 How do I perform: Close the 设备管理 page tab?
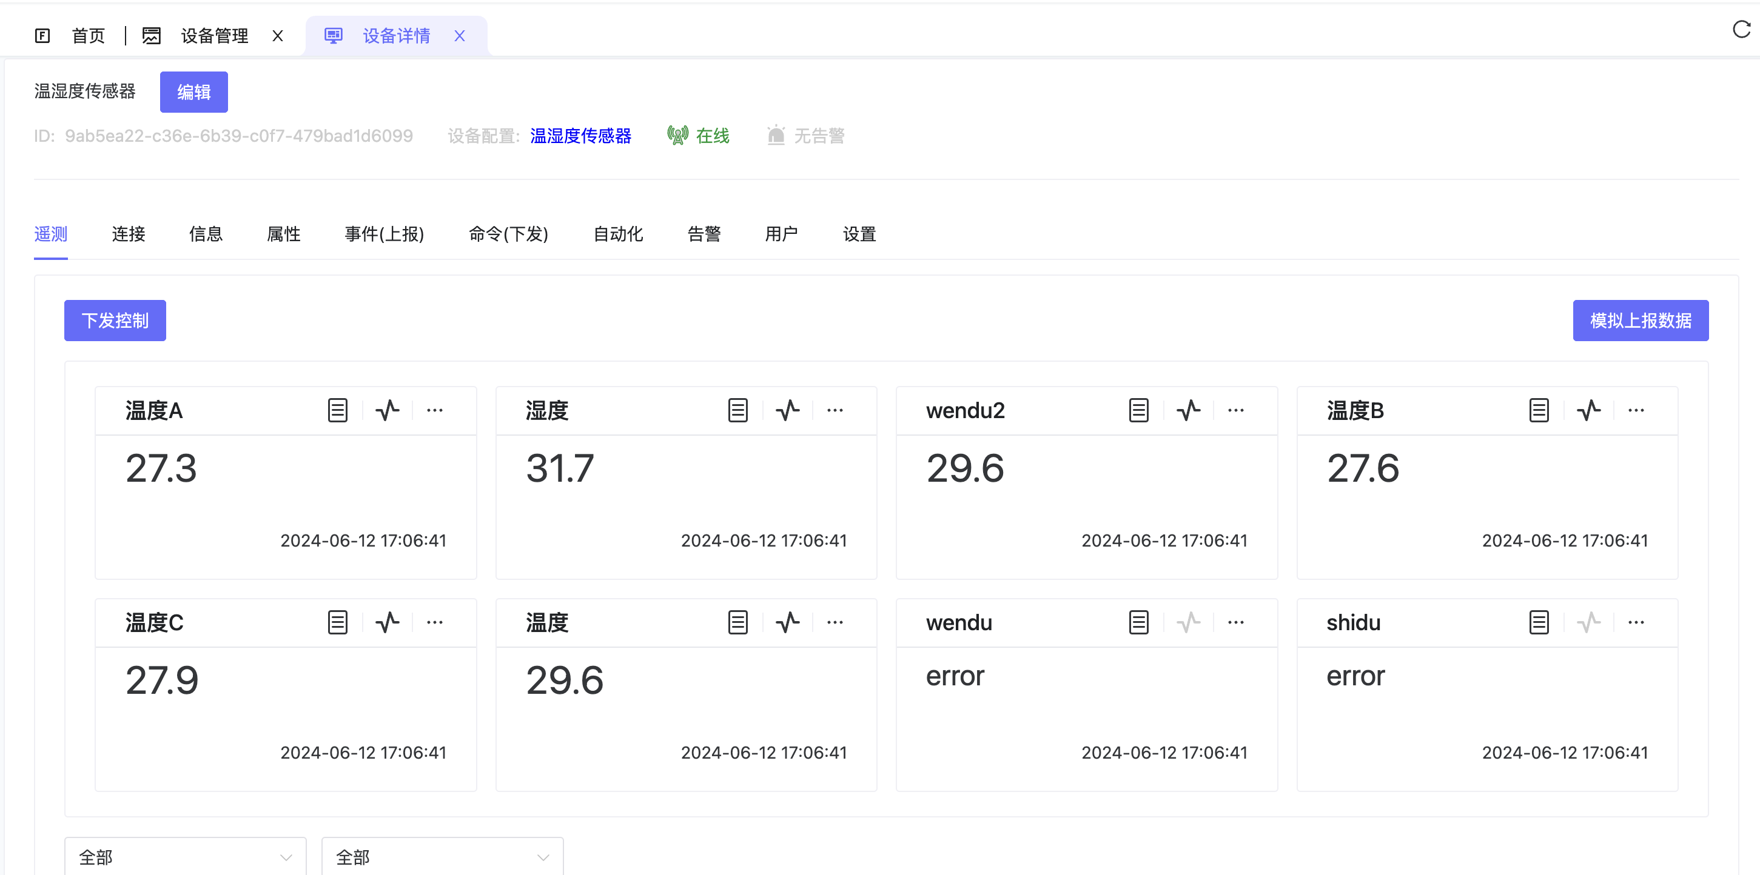(277, 36)
